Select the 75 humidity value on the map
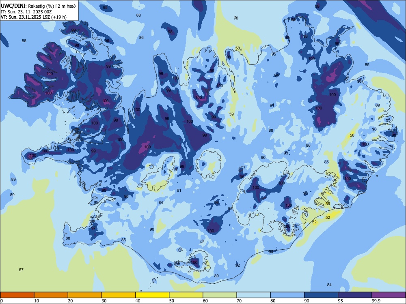Viewport: 406px width, 304px height. coord(236,18)
